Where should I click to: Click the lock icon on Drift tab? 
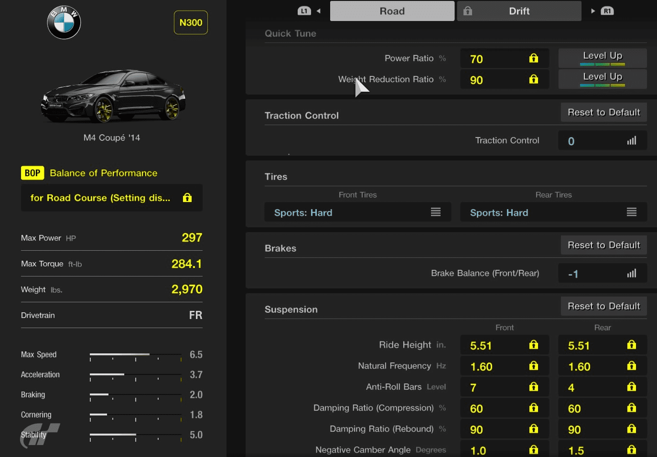[x=468, y=11]
